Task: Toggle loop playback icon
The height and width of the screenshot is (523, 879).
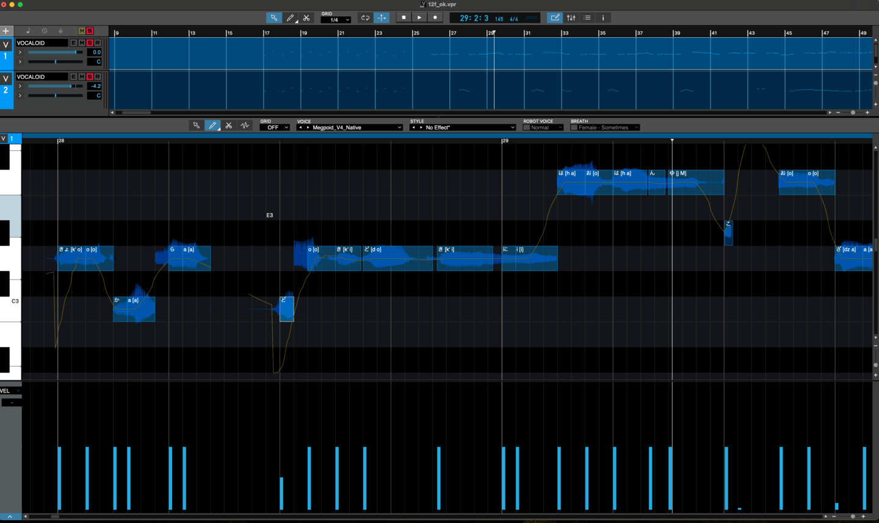Action: point(365,18)
